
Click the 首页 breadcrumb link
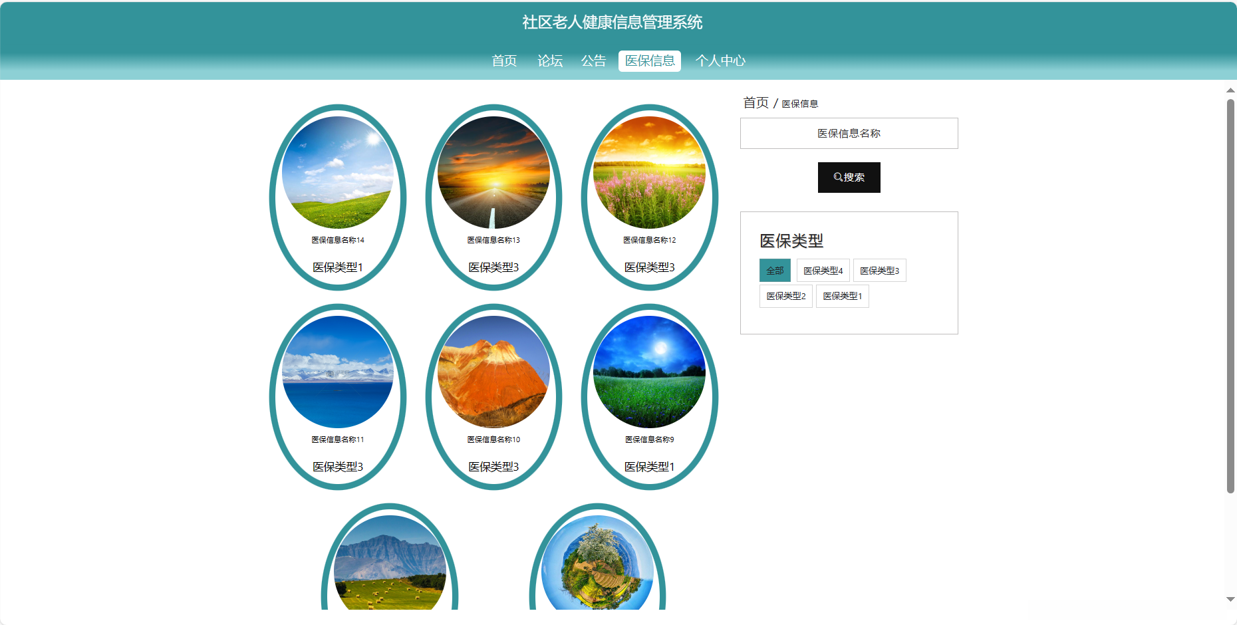click(757, 102)
